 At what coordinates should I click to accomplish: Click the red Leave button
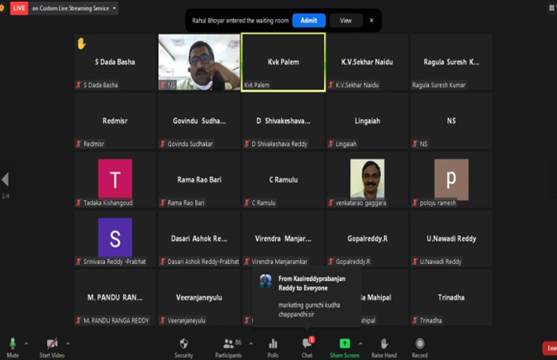click(550, 348)
